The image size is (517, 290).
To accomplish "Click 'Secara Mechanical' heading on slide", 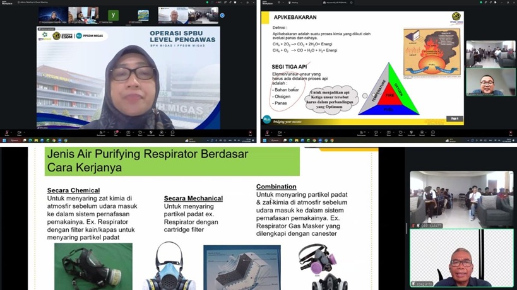I will coord(193,198).
